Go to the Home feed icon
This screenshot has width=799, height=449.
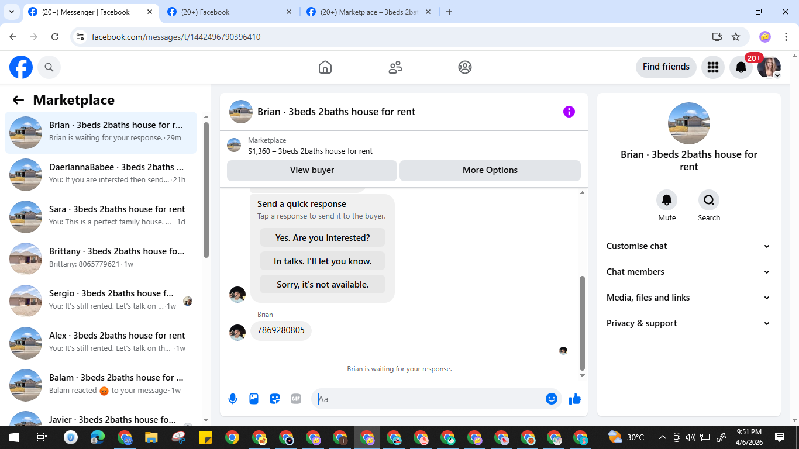[x=325, y=67]
